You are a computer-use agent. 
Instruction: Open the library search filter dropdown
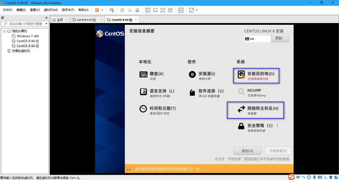click(x=46, y=23)
